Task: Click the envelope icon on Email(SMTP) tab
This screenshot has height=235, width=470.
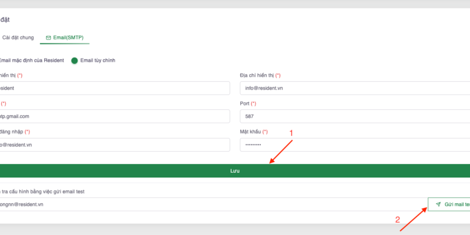Action: coord(48,38)
